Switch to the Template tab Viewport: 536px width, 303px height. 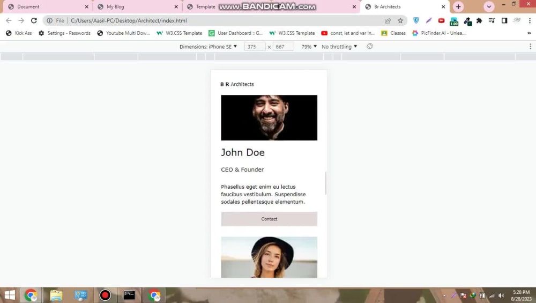pyautogui.click(x=205, y=6)
